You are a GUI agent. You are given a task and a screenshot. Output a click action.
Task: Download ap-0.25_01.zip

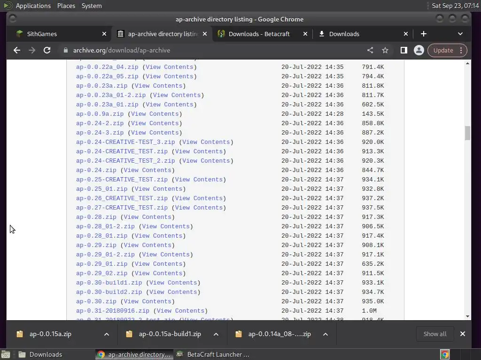pyautogui.click(x=101, y=189)
